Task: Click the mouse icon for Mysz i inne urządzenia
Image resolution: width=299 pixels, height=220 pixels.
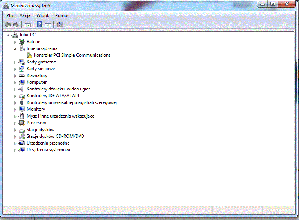Action: pyautogui.click(x=22, y=116)
